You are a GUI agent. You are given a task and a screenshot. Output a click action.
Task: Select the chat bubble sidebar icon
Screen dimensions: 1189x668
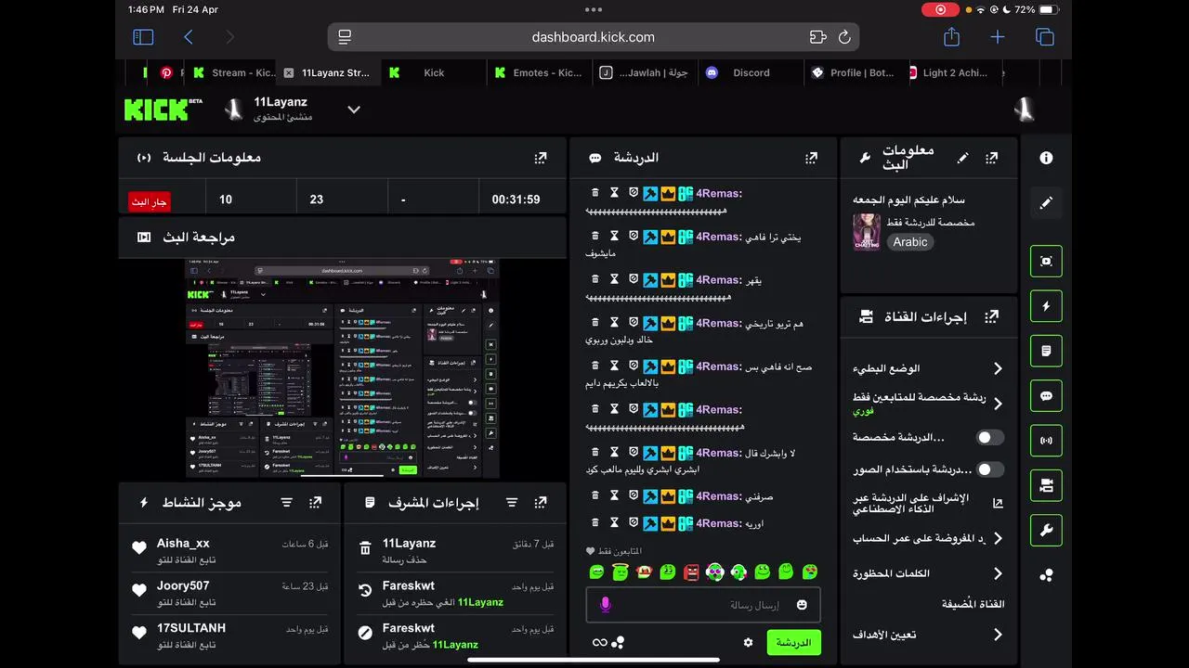[x=1046, y=396]
